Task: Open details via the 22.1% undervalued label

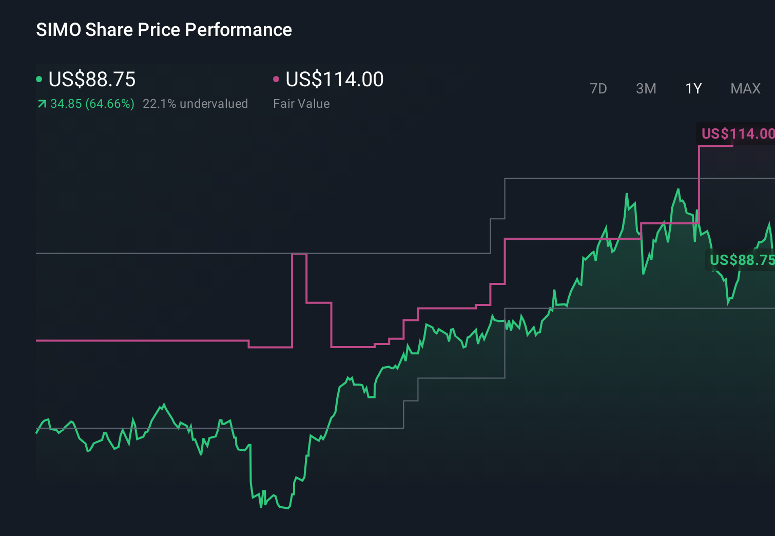Action: click(x=196, y=104)
